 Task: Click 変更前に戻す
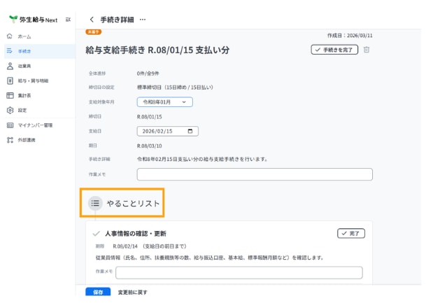[133, 292]
